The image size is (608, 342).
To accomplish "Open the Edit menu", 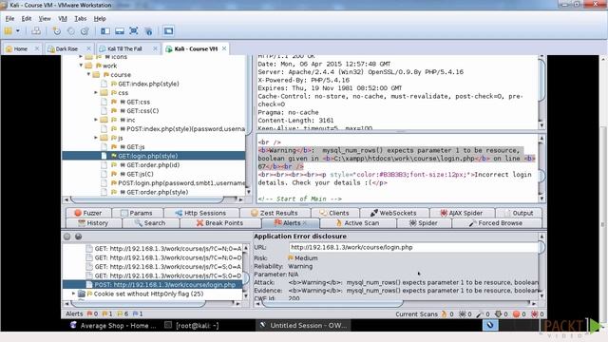I will (27, 19).
